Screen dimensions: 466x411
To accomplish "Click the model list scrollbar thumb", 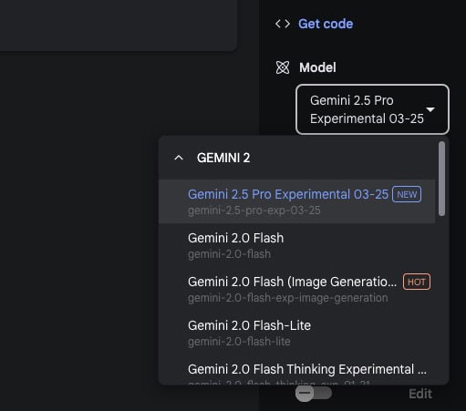I will (x=441, y=179).
